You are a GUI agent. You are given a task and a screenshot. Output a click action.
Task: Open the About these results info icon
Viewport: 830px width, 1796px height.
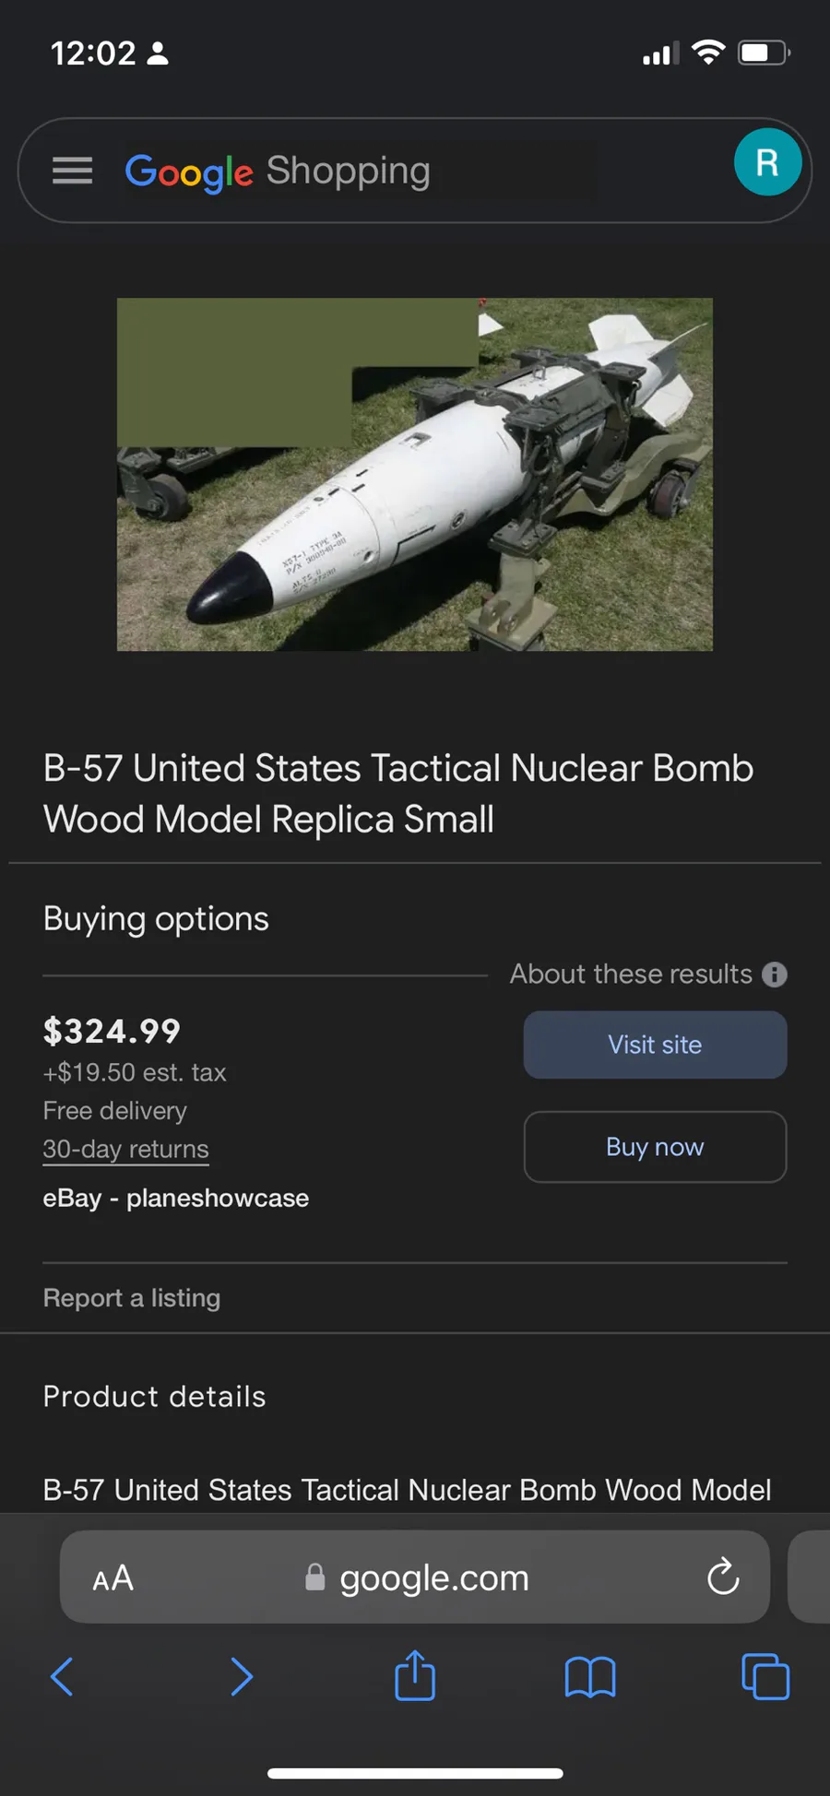[x=775, y=975]
